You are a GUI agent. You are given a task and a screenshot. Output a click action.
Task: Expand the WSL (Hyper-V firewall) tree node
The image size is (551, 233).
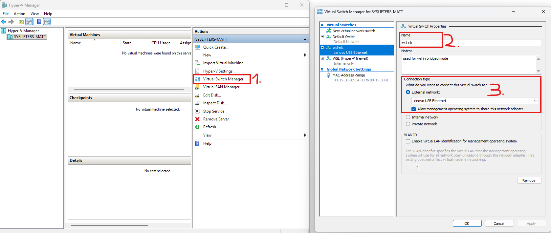[x=322, y=58]
